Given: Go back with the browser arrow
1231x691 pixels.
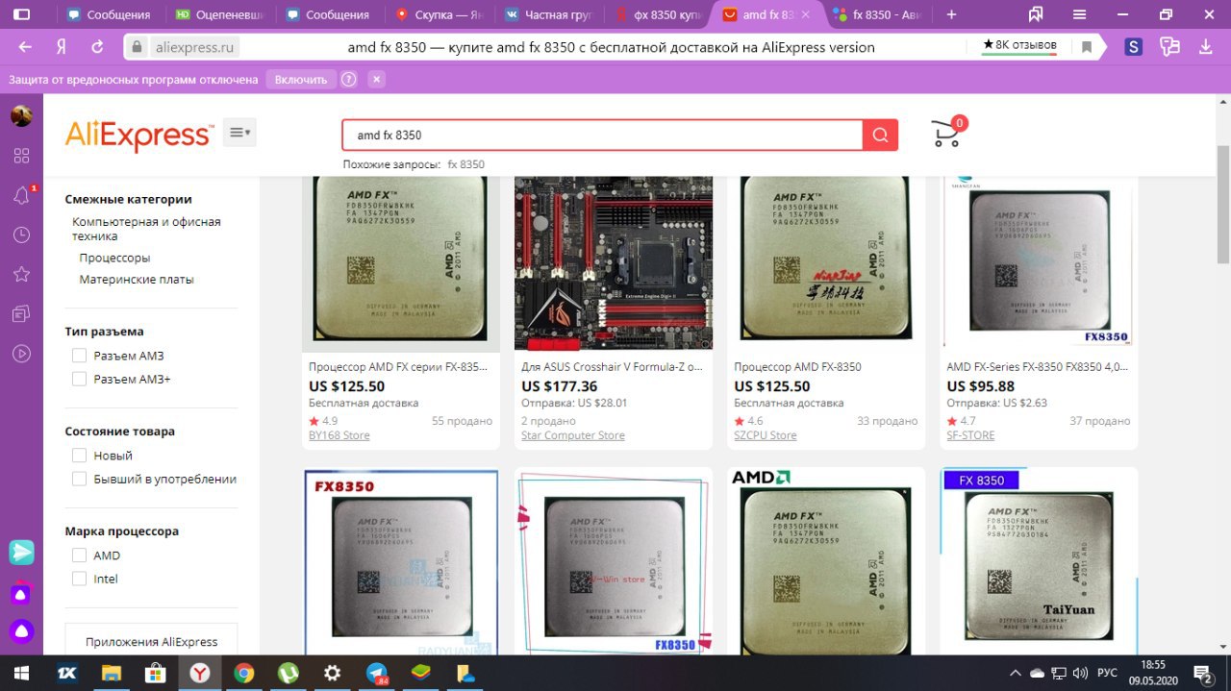Looking at the screenshot, I should point(25,47).
